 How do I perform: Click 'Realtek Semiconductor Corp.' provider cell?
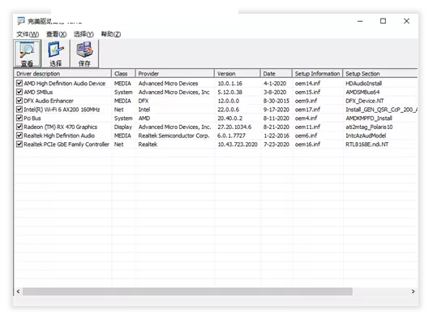click(x=174, y=136)
